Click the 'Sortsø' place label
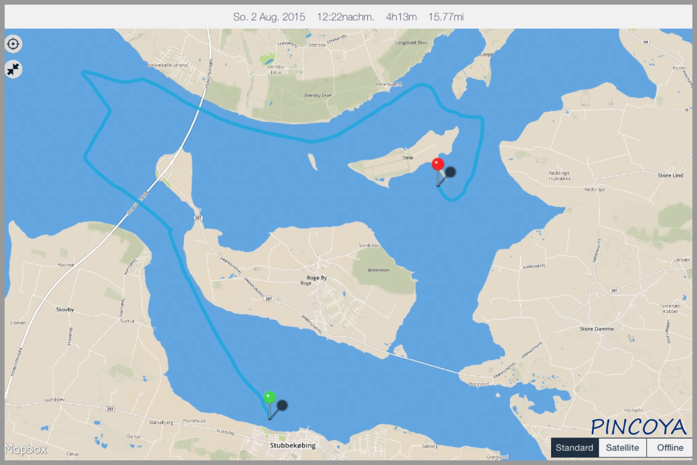Image resolution: width=697 pixels, height=465 pixels. [127, 321]
